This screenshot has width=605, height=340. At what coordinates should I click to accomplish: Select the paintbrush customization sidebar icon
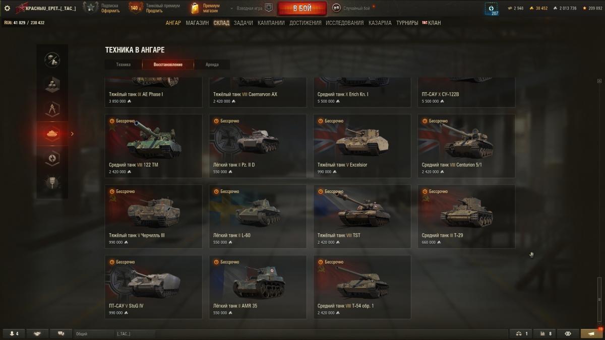(52, 182)
